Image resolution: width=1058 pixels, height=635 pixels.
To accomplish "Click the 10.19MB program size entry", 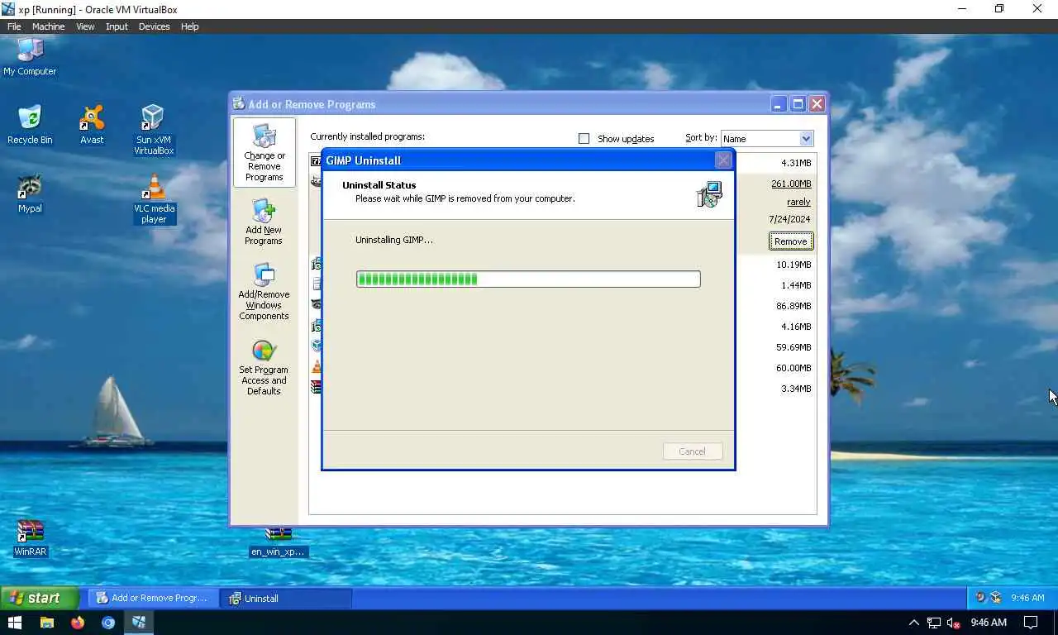I will coord(793,265).
